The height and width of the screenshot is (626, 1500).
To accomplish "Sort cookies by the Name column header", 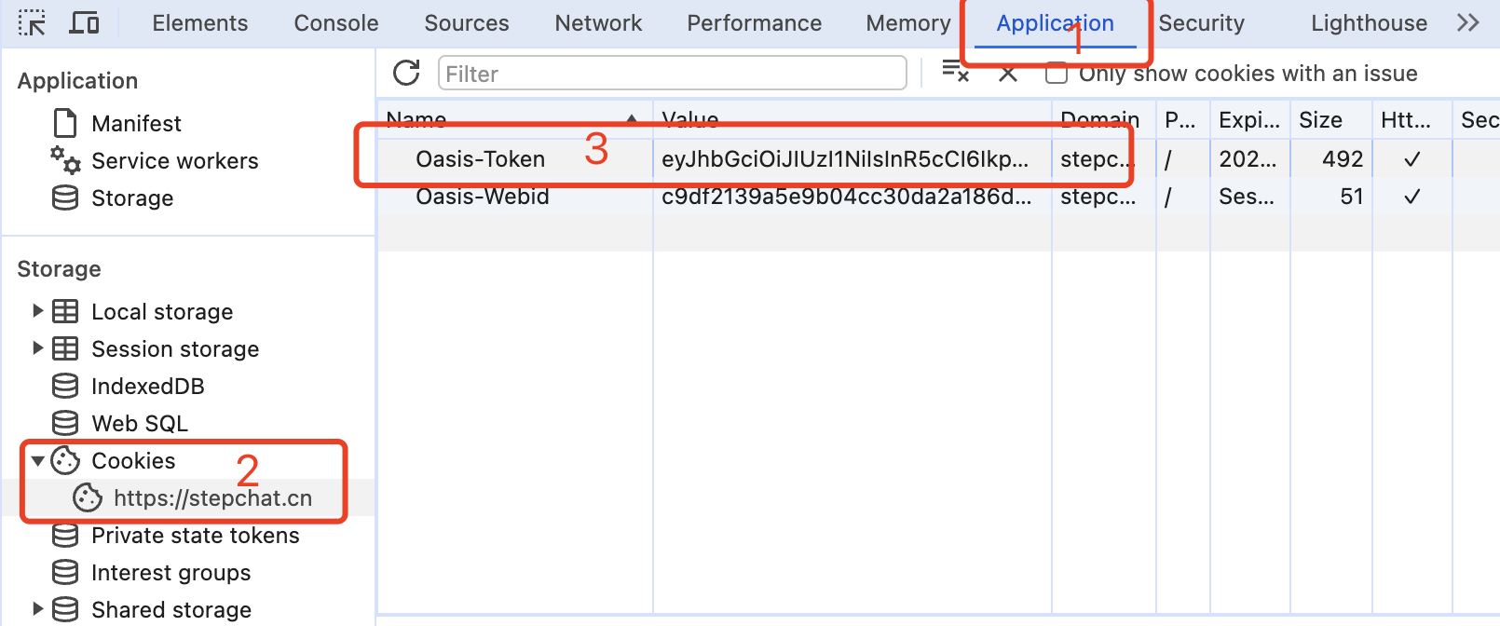I will (416, 119).
